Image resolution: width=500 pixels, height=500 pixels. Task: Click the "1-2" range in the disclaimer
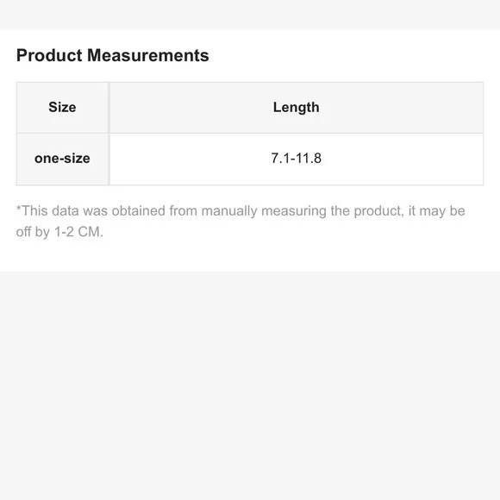(64, 232)
